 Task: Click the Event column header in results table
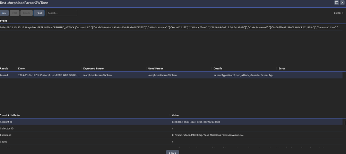click(x=21, y=69)
